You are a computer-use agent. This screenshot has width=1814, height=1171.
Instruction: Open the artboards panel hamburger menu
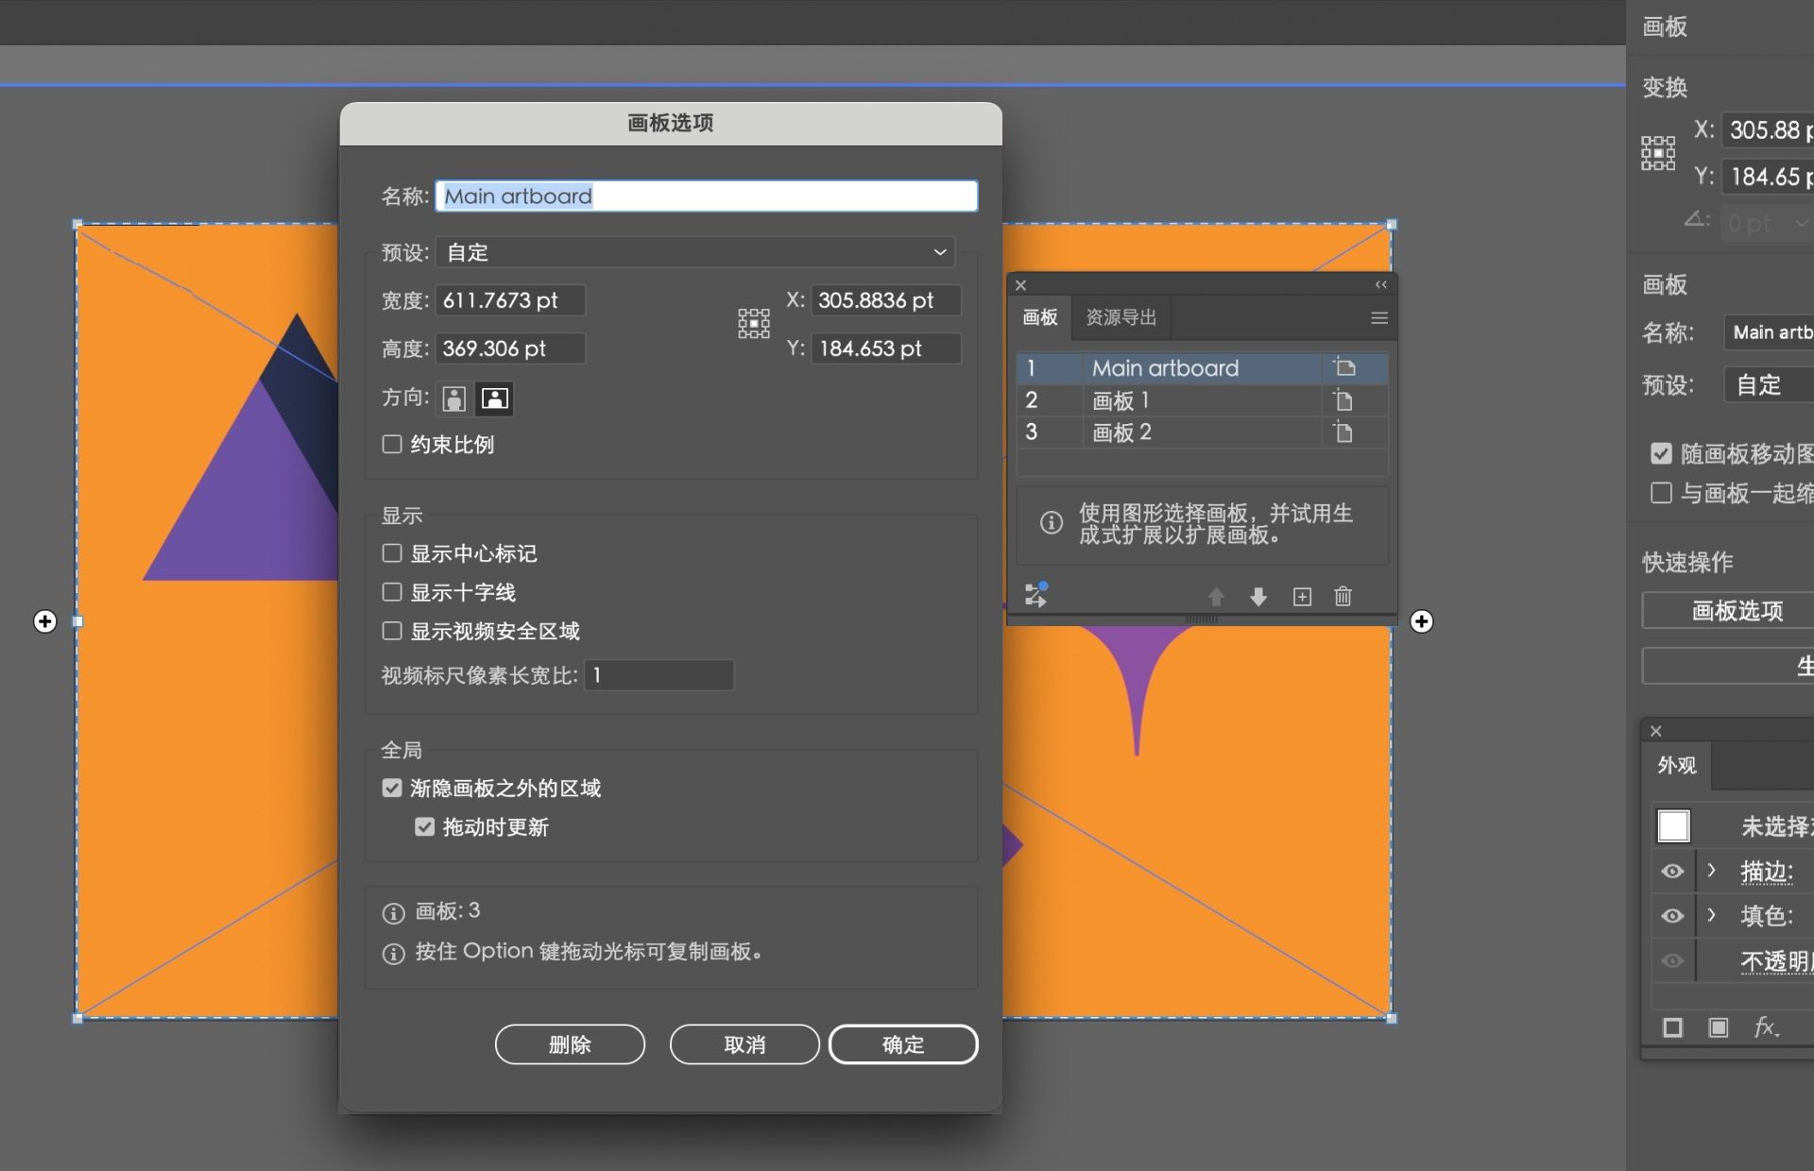coord(1378,317)
